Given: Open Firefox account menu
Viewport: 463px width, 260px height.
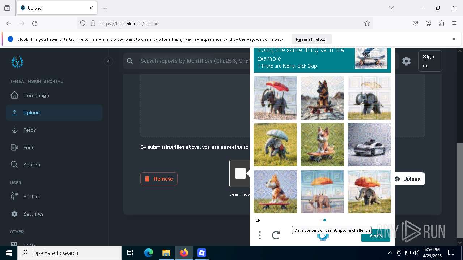Looking at the screenshot, I should (x=428, y=23).
